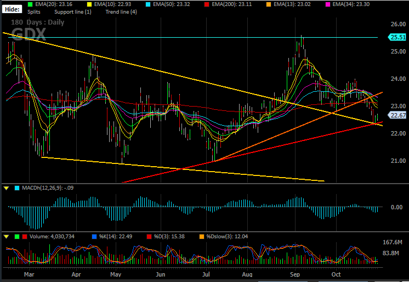Click the Splits overlay label
This screenshot has height=282, width=409.
click(34, 12)
